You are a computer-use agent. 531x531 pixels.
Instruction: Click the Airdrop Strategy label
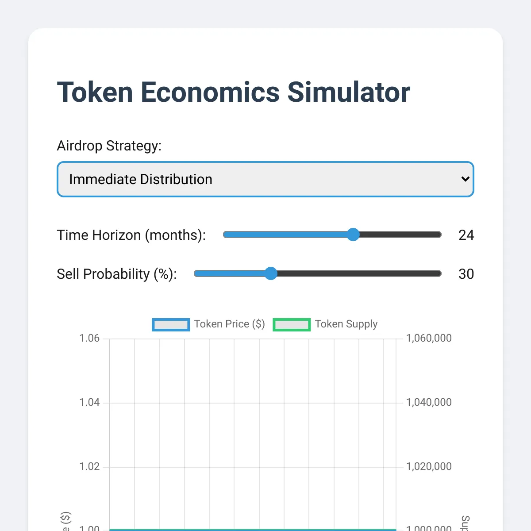pyautogui.click(x=109, y=146)
